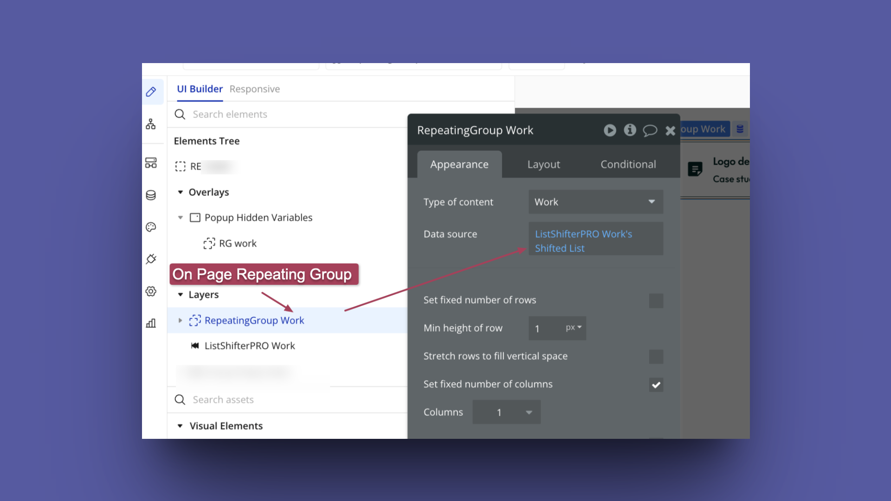
Task: Uncheck Set fixed number of columns
Action: point(656,385)
